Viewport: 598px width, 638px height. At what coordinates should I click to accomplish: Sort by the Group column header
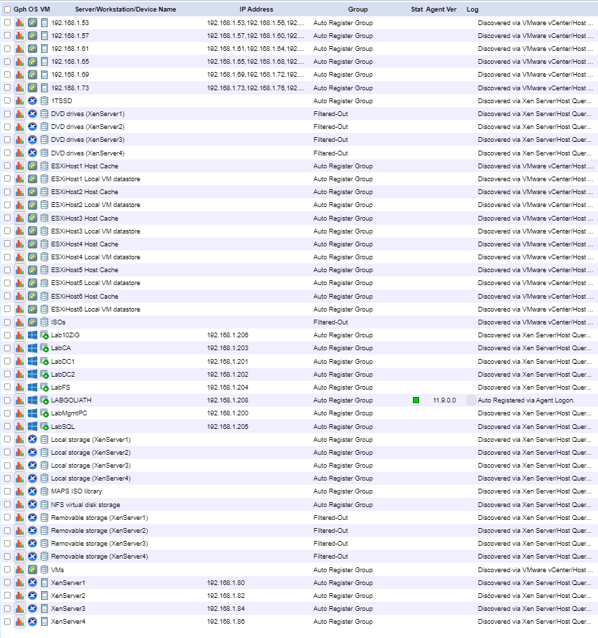point(358,10)
